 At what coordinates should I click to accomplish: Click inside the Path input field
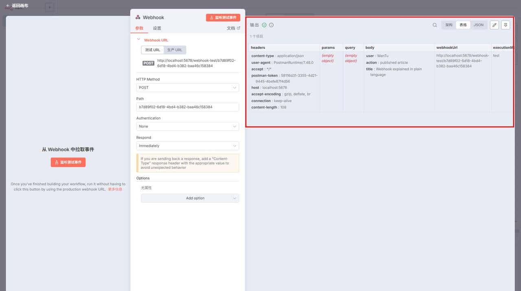tap(187, 107)
